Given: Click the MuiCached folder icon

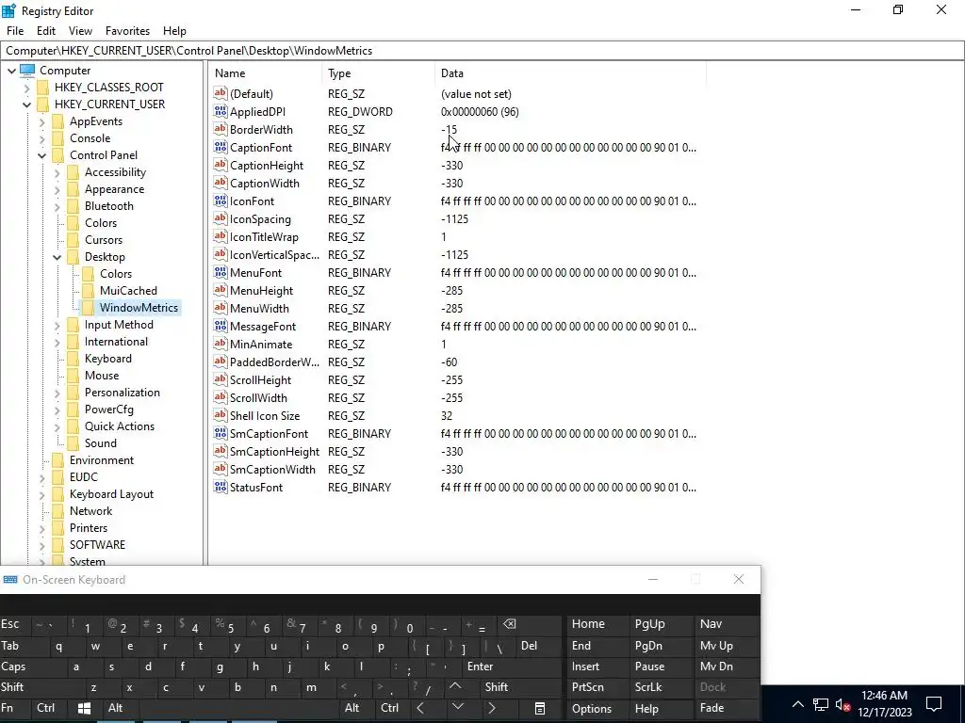Looking at the screenshot, I should pos(88,290).
